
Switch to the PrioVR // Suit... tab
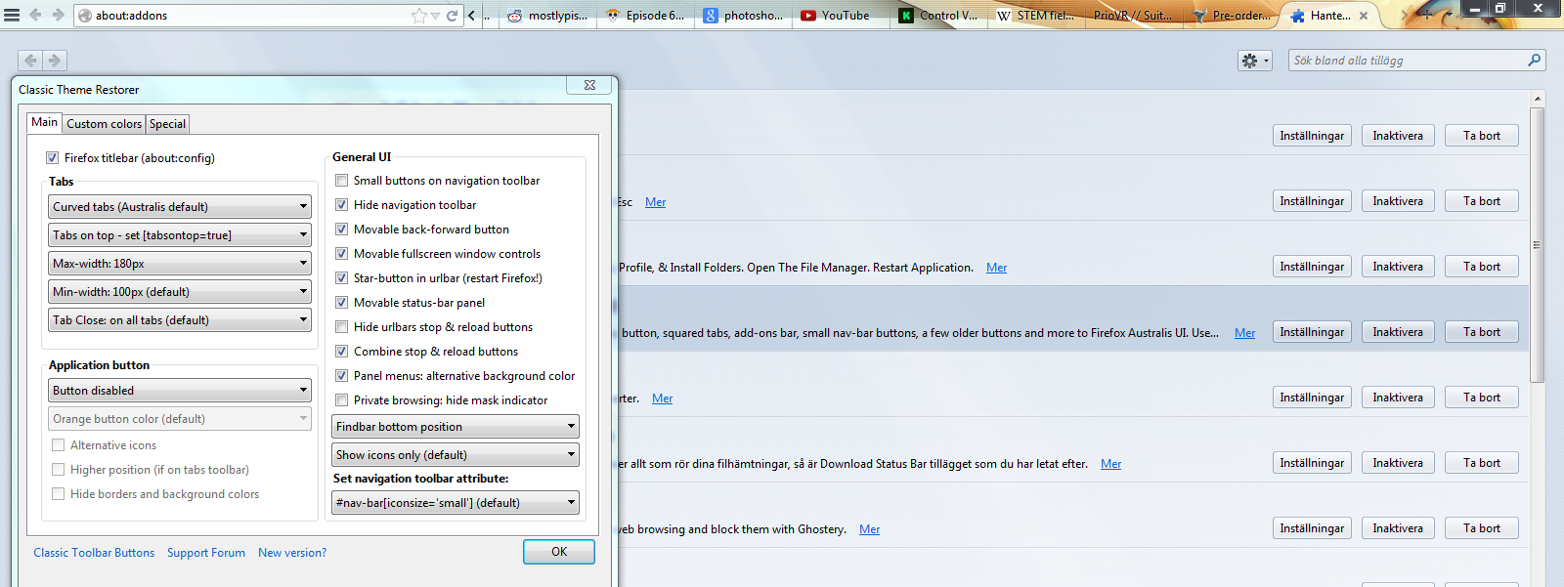(1134, 16)
